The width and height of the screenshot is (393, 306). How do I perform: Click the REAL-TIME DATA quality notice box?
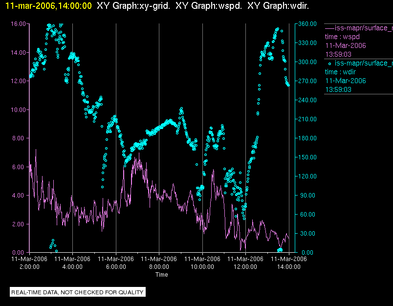tap(78, 292)
